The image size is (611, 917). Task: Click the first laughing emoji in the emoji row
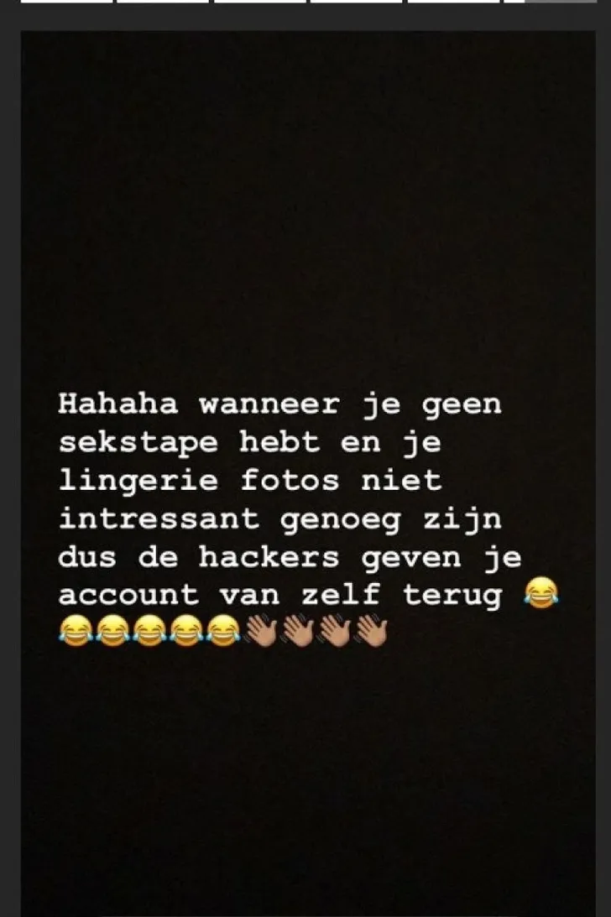pos(76,630)
